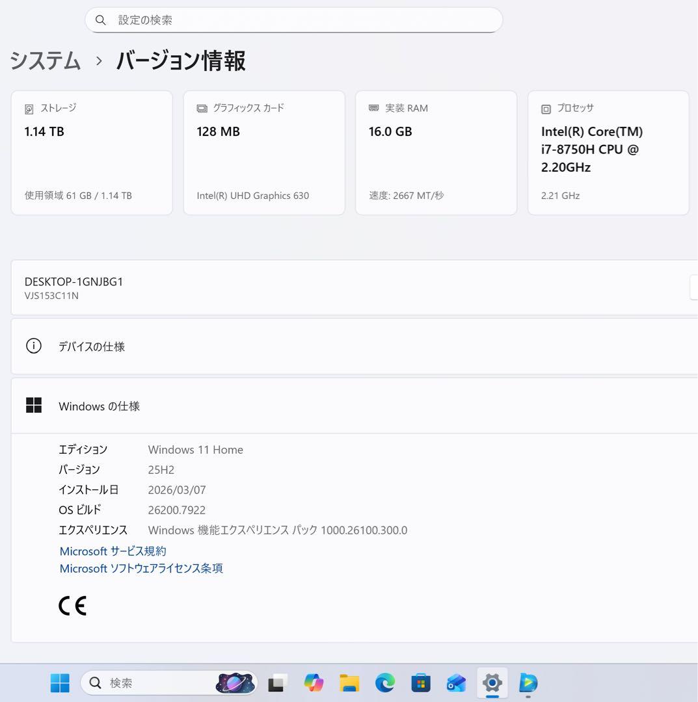Click the Settings gear taskbar icon
698x702 pixels.
(x=492, y=682)
